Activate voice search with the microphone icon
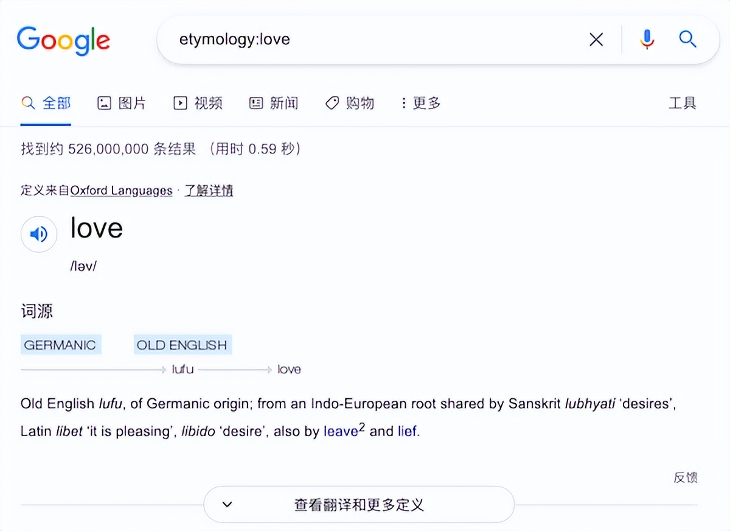The width and height of the screenshot is (730, 531). click(x=647, y=39)
